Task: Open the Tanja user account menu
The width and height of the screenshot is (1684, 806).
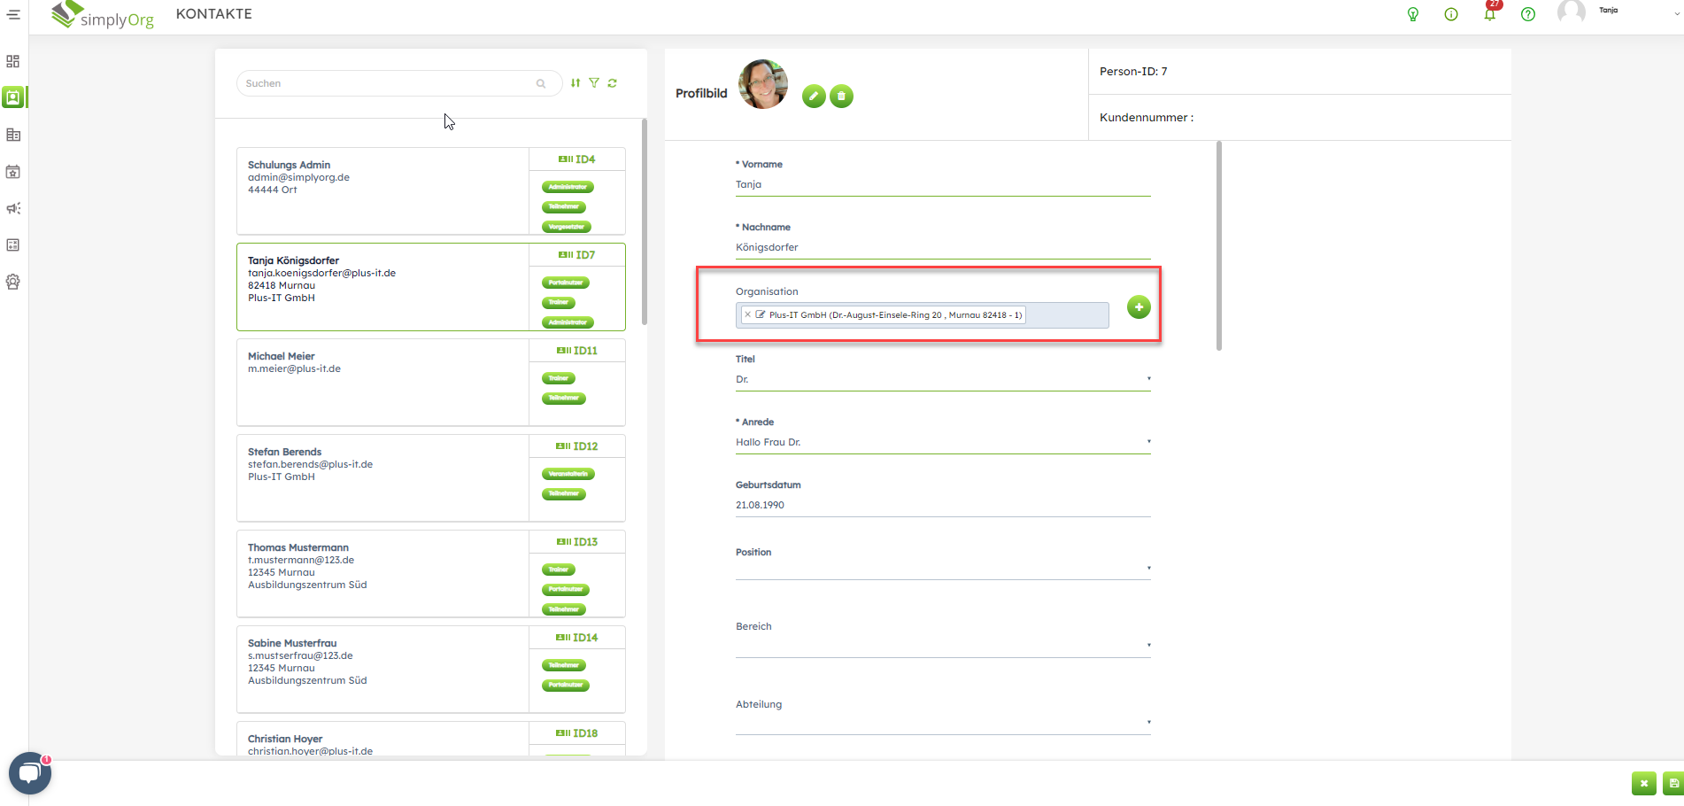Action: [1620, 12]
